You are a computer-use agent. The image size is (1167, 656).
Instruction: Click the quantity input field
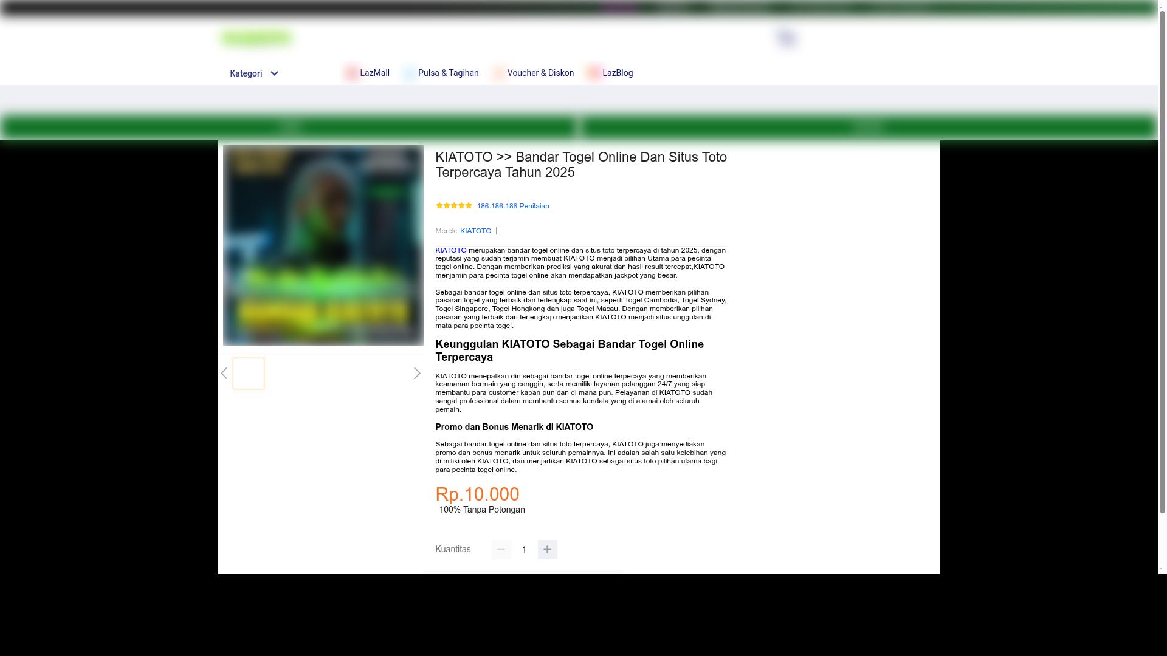(524, 550)
